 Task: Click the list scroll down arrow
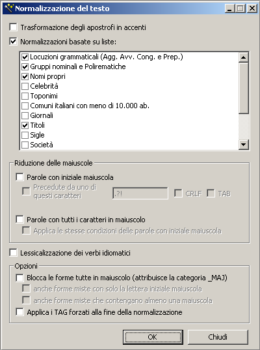(244, 145)
